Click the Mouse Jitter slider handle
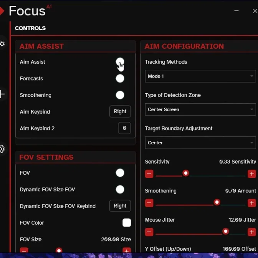The image size is (258, 258). click(x=226, y=231)
